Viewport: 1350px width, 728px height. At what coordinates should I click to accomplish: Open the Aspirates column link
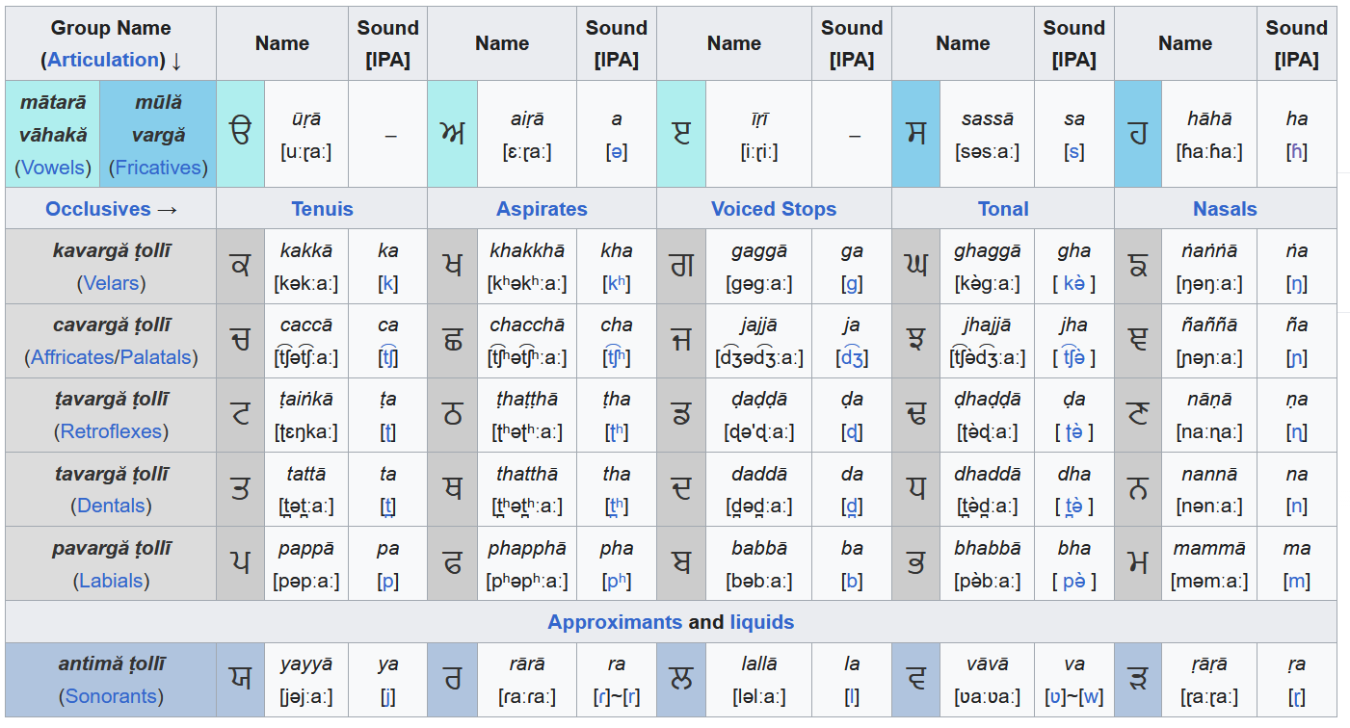542,209
